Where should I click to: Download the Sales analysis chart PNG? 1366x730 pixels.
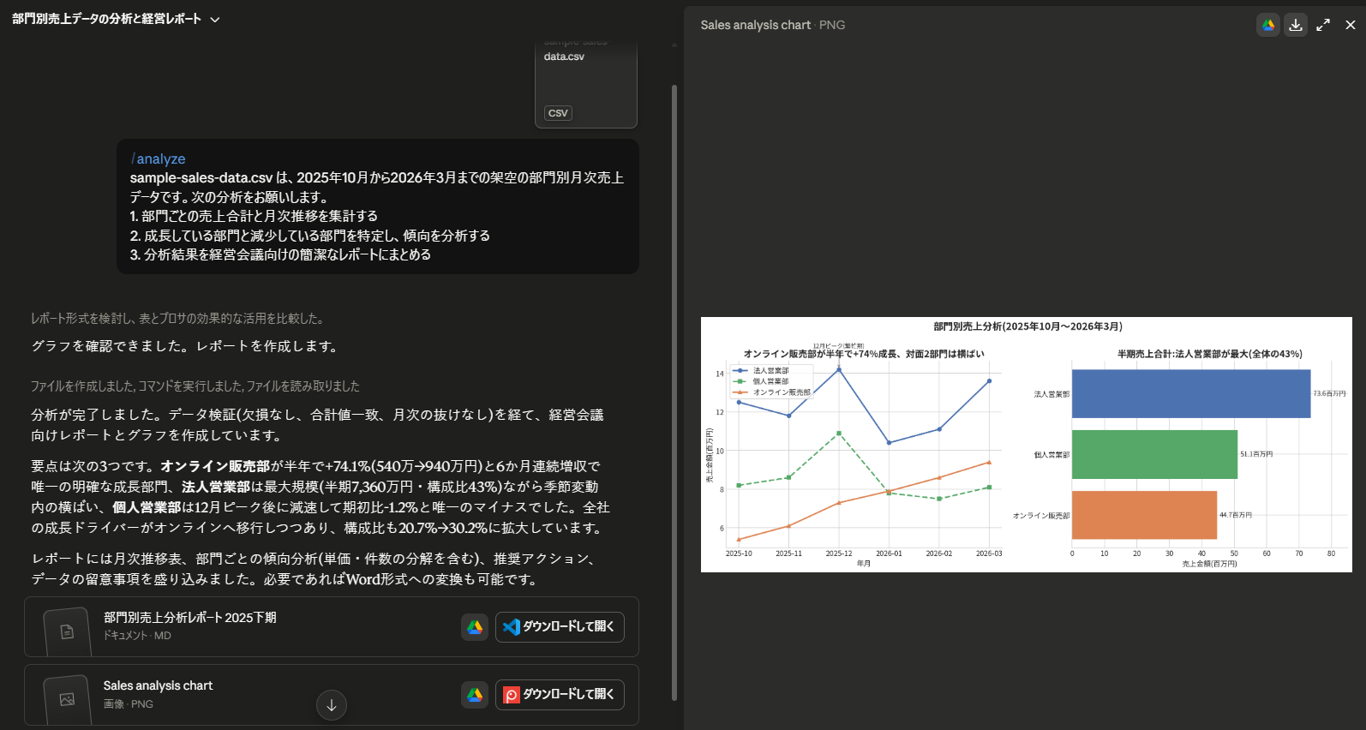tap(1296, 25)
